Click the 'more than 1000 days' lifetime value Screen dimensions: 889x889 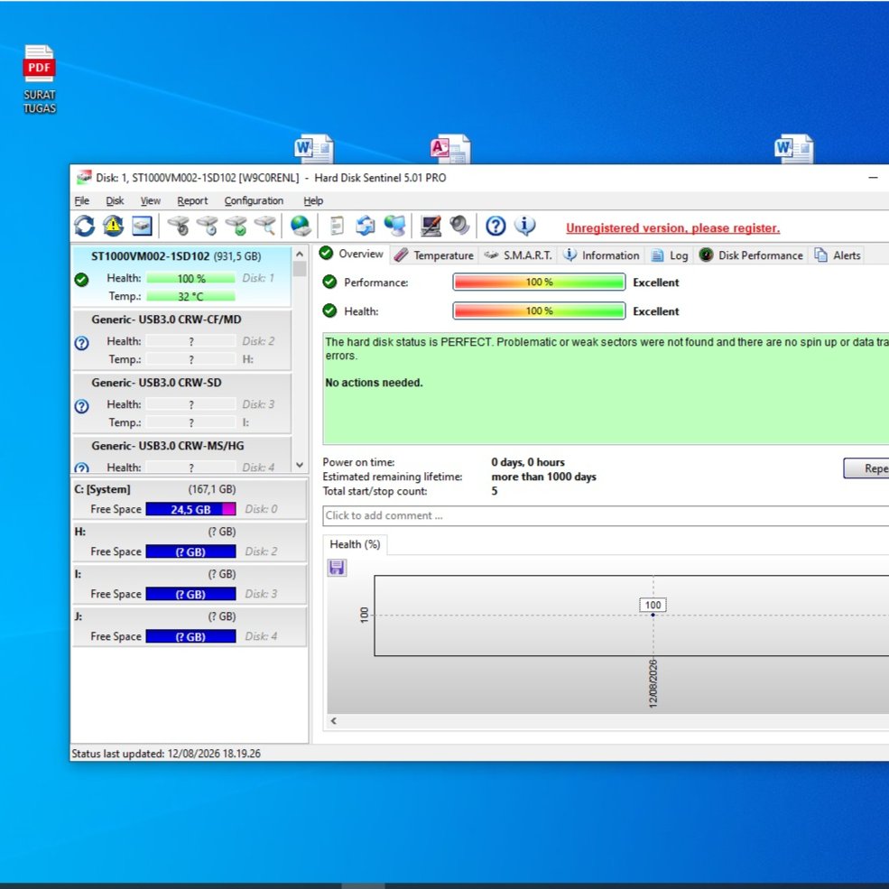543,477
